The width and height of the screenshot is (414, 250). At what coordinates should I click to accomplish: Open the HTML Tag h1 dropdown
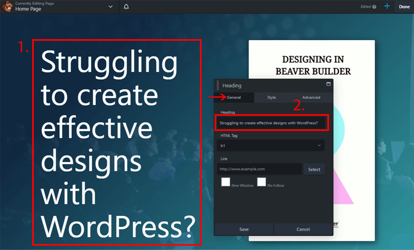(x=271, y=146)
